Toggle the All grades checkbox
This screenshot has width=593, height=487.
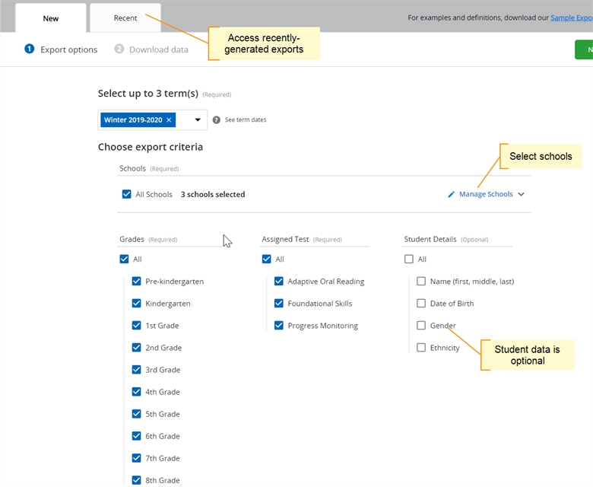tap(125, 259)
